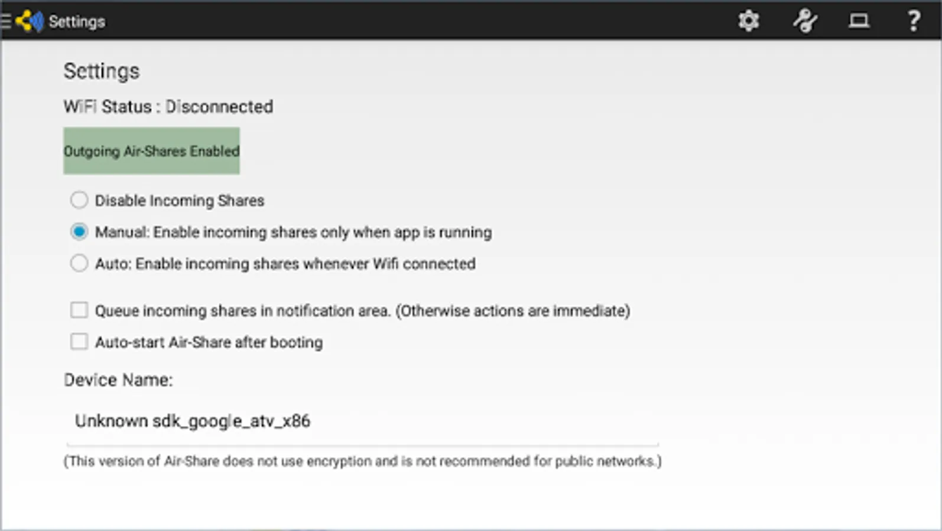This screenshot has width=942, height=531.
Task: Select Disable Incoming Shares radio button
Action: [79, 200]
